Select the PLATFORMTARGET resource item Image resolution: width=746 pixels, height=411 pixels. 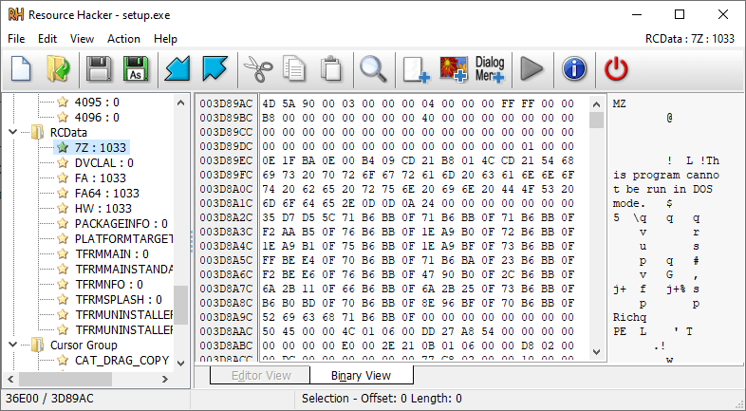coord(123,239)
